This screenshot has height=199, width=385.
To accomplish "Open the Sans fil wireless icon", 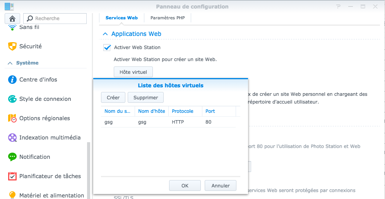I will (x=12, y=27).
